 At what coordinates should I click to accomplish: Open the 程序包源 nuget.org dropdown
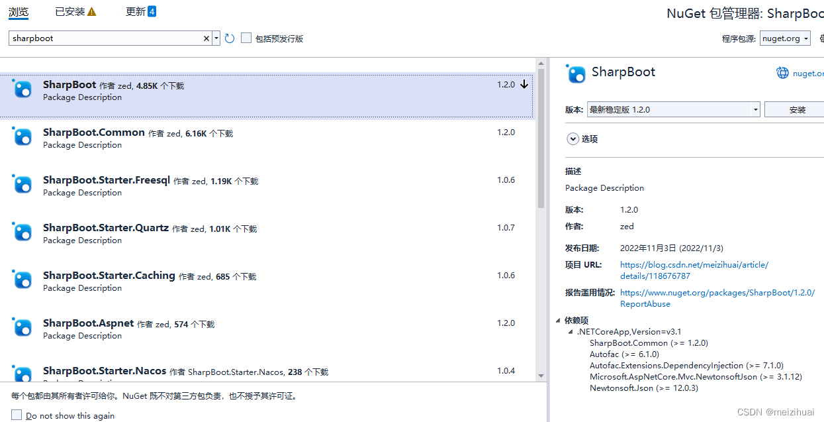click(x=785, y=38)
